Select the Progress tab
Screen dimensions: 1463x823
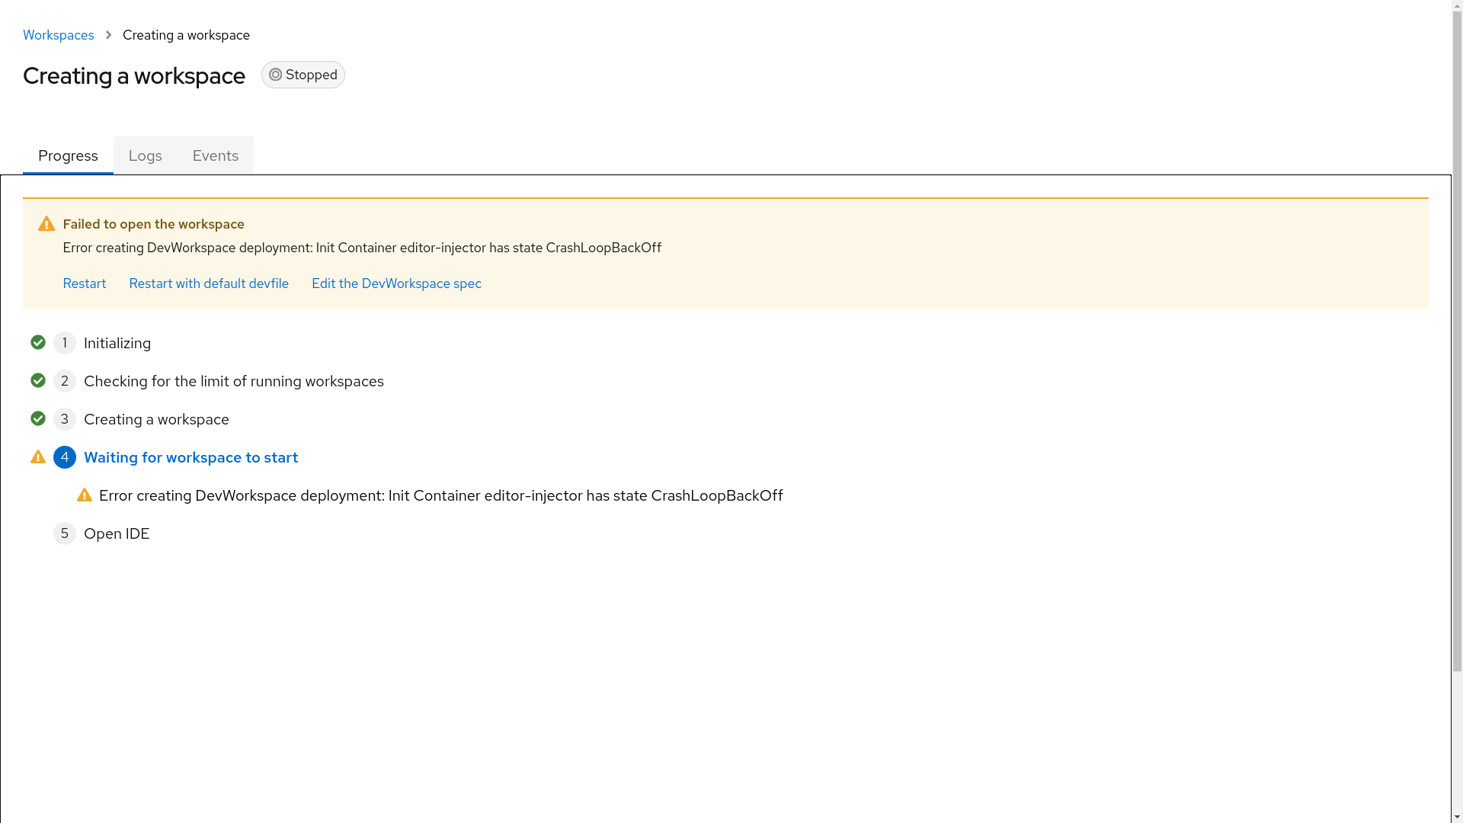[x=68, y=155]
